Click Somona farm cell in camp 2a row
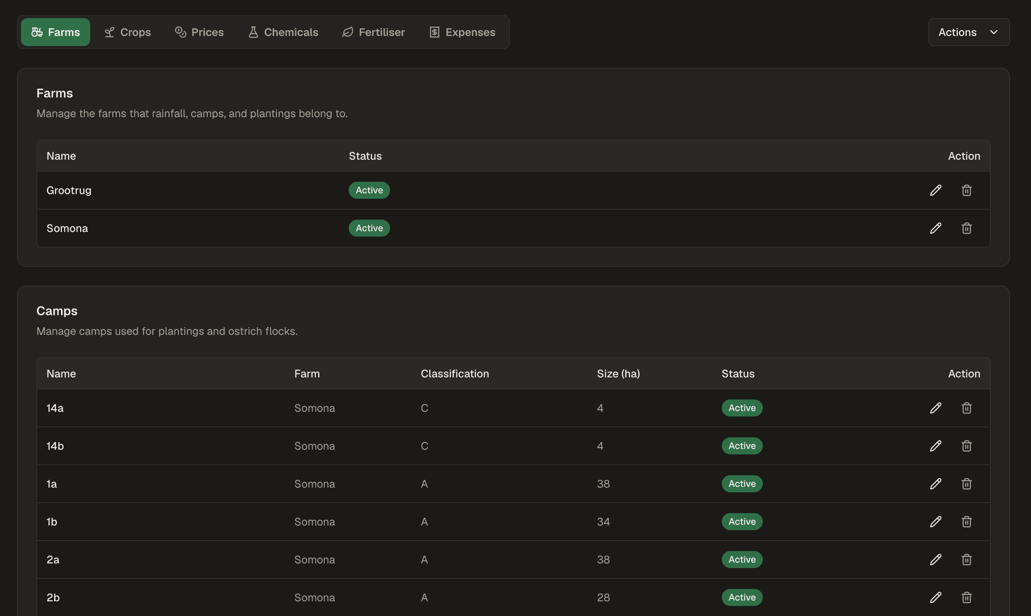1031x616 pixels. pos(315,560)
